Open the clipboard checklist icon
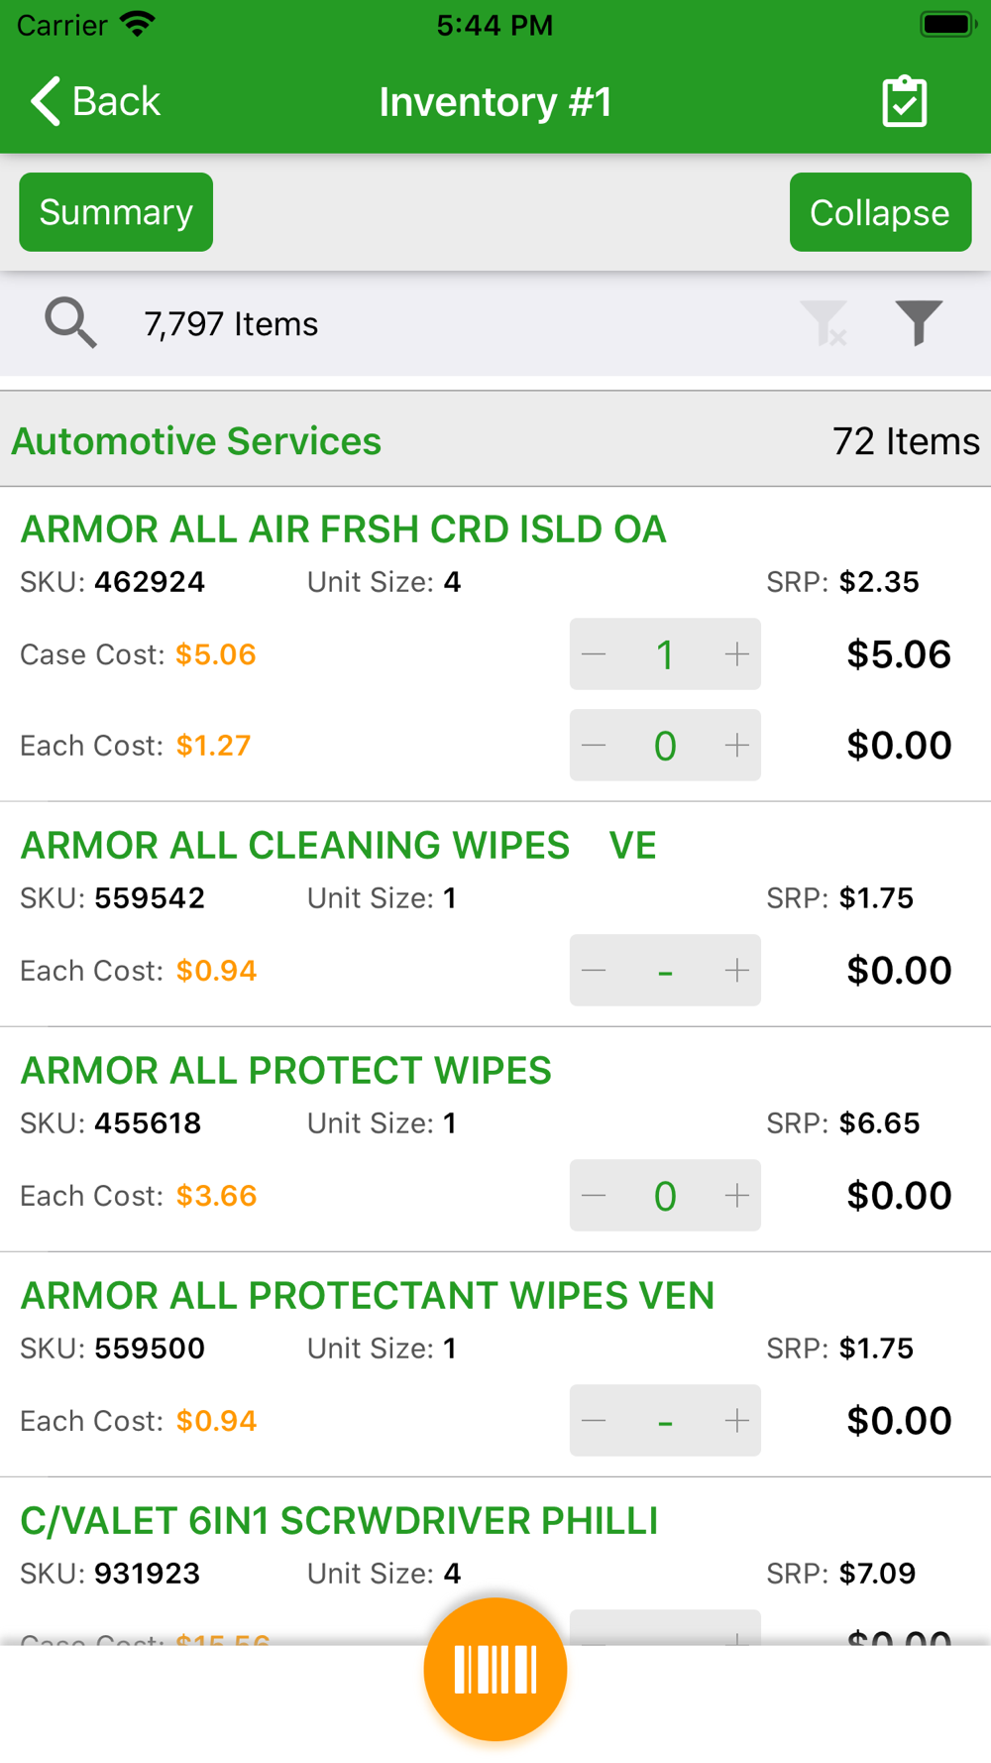This screenshot has height=1763, width=991. coord(904,102)
